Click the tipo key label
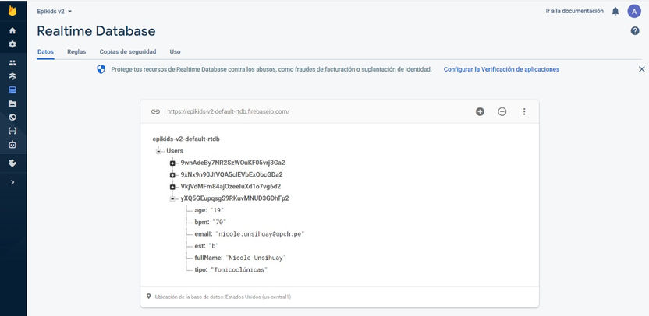Image resolution: width=649 pixels, height=316 pixels. pos(200,270)
